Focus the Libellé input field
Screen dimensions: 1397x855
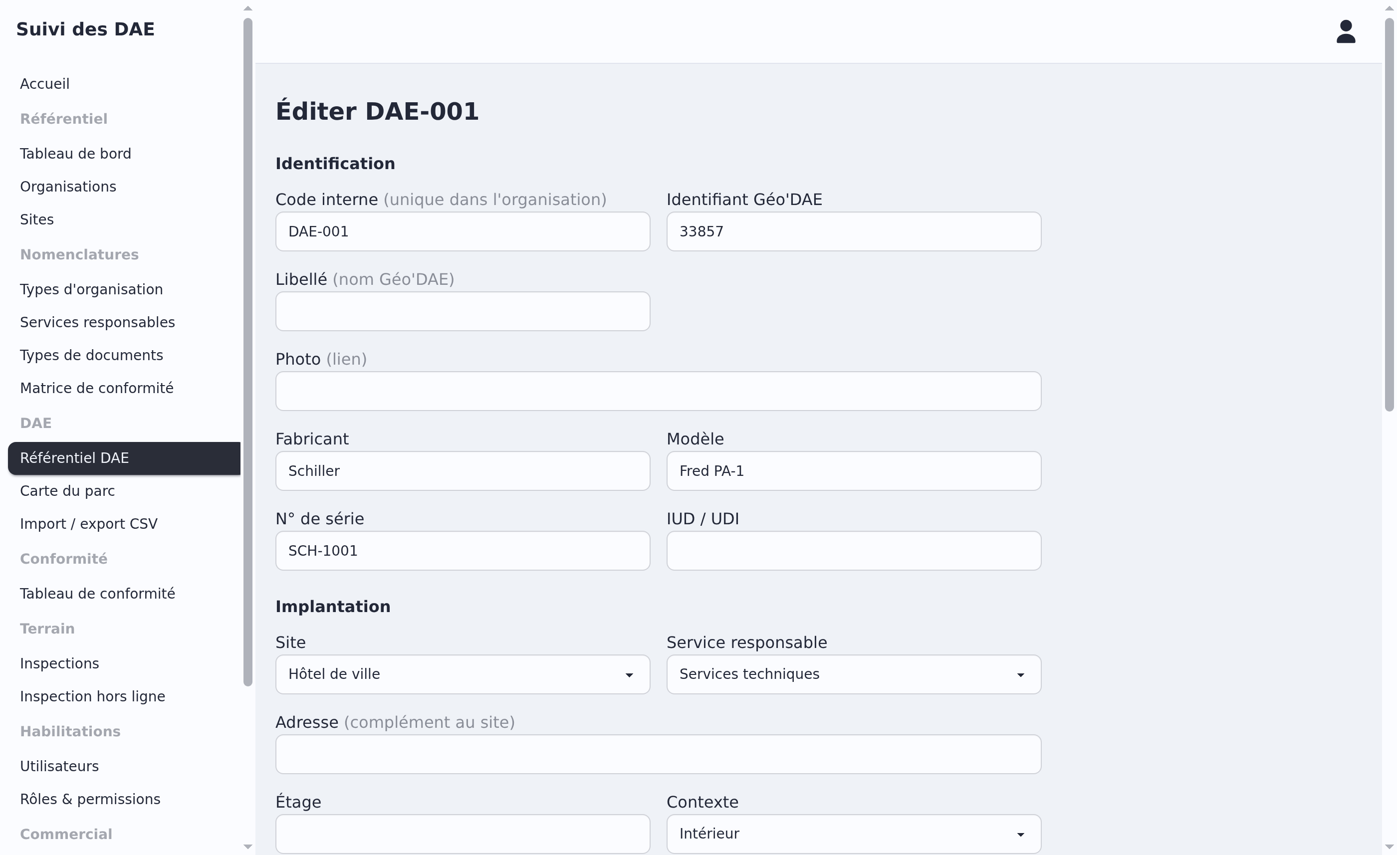coord(463,311)
